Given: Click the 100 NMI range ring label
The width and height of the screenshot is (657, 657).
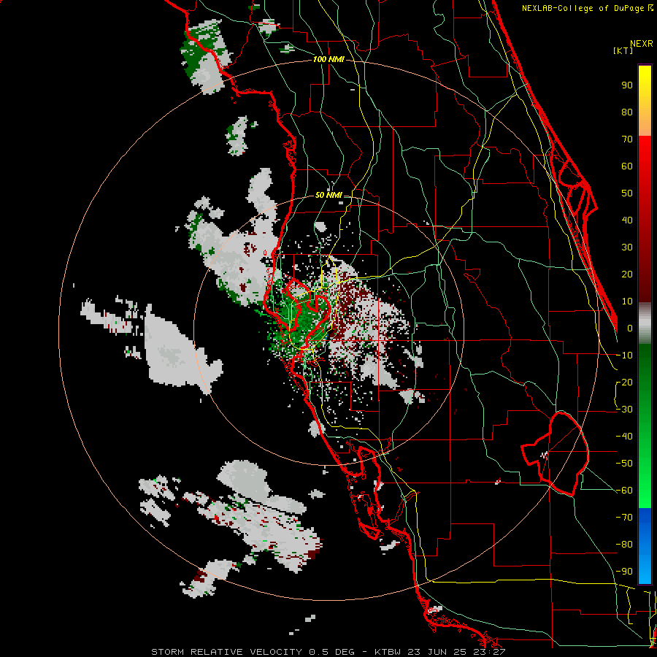Looking at the screenshot, I should point(328,60).
